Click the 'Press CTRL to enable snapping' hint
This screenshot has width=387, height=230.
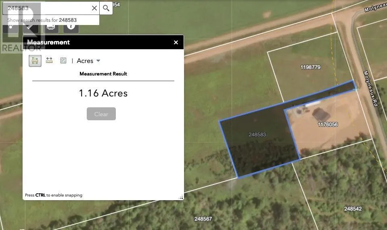point(54,195)
